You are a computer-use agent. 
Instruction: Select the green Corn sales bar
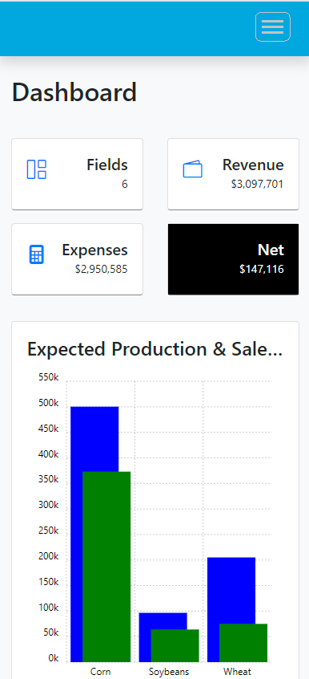[x=106, y=567]
